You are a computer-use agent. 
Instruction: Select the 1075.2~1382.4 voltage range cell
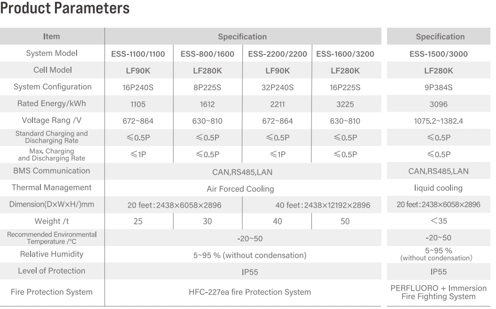click(x=438, y=121)
